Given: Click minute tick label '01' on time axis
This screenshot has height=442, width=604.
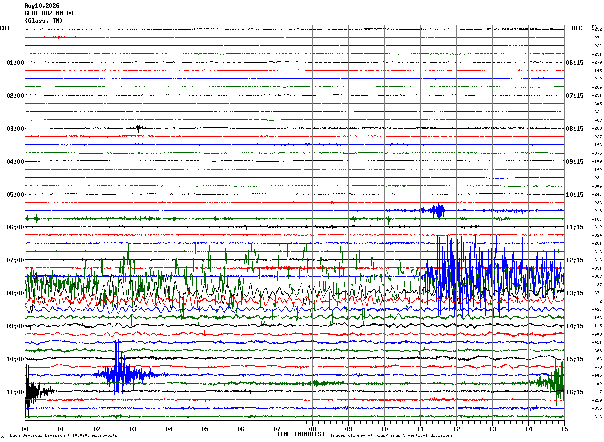Looking at the screenshot, I should click(61, 429).
